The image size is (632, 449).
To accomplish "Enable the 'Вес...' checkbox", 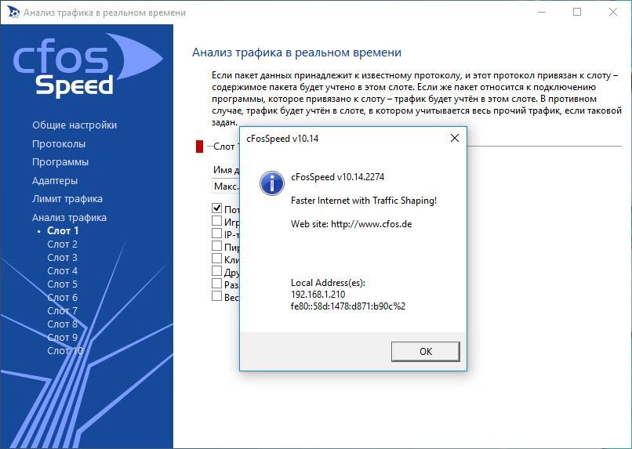I will click(x=217, y=296).
